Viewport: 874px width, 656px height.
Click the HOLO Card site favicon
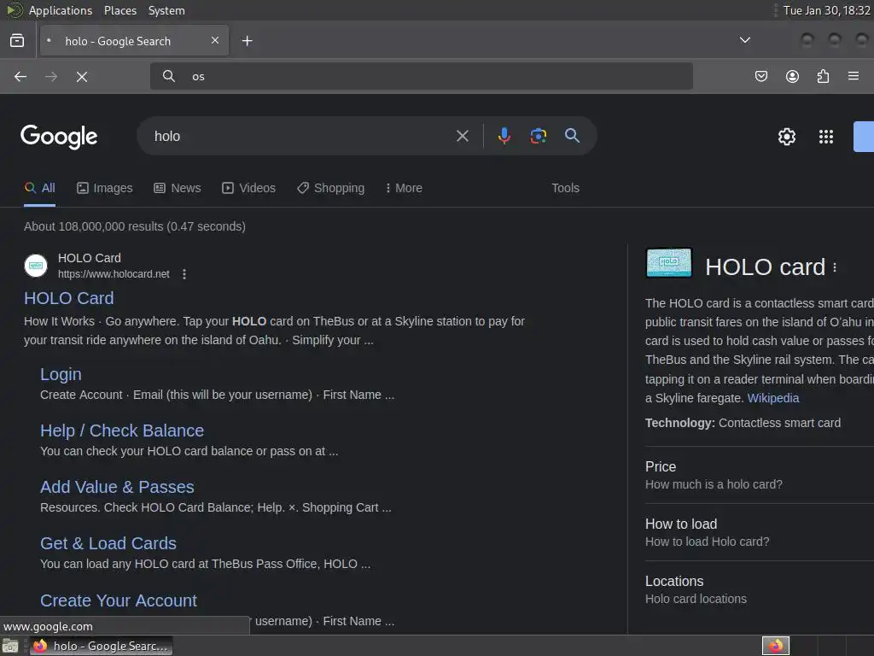coord(36,266)
